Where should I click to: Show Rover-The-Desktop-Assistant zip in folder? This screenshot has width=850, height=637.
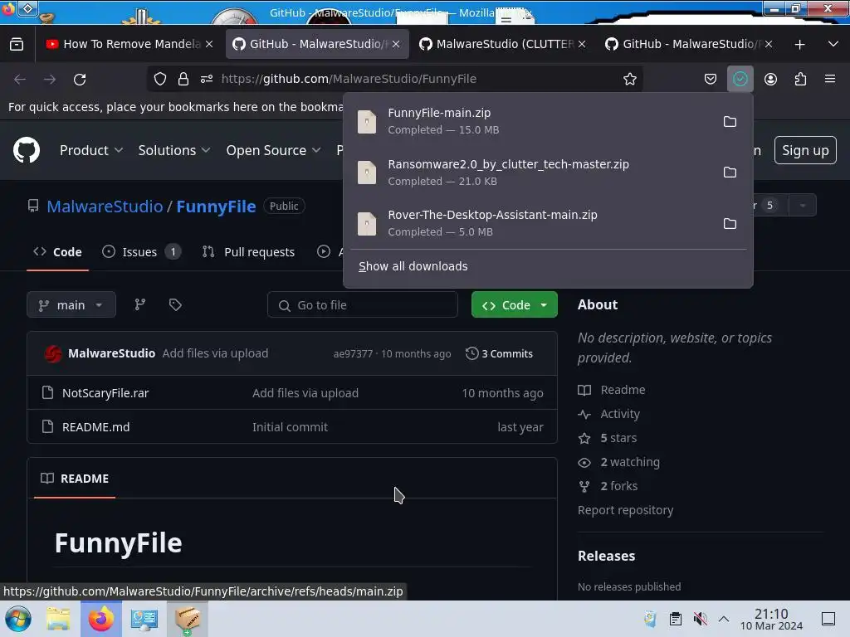point(730,223)
